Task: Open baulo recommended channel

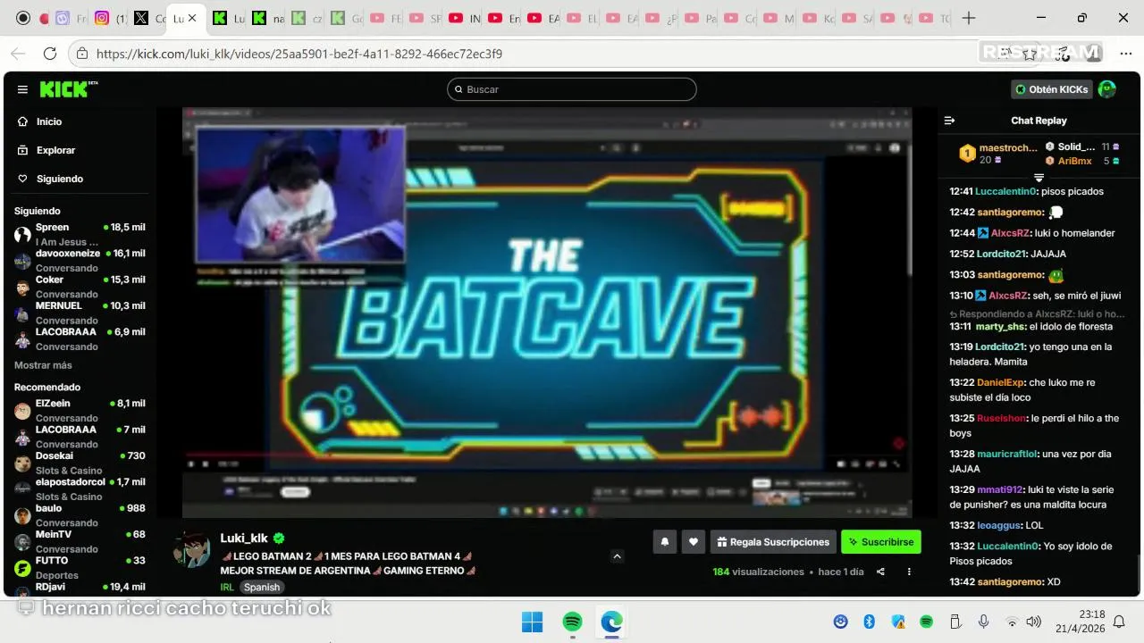Action: (x=79, y=514)
